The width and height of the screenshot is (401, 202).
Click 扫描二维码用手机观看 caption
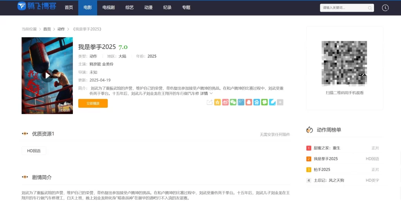tap(345, 93)
